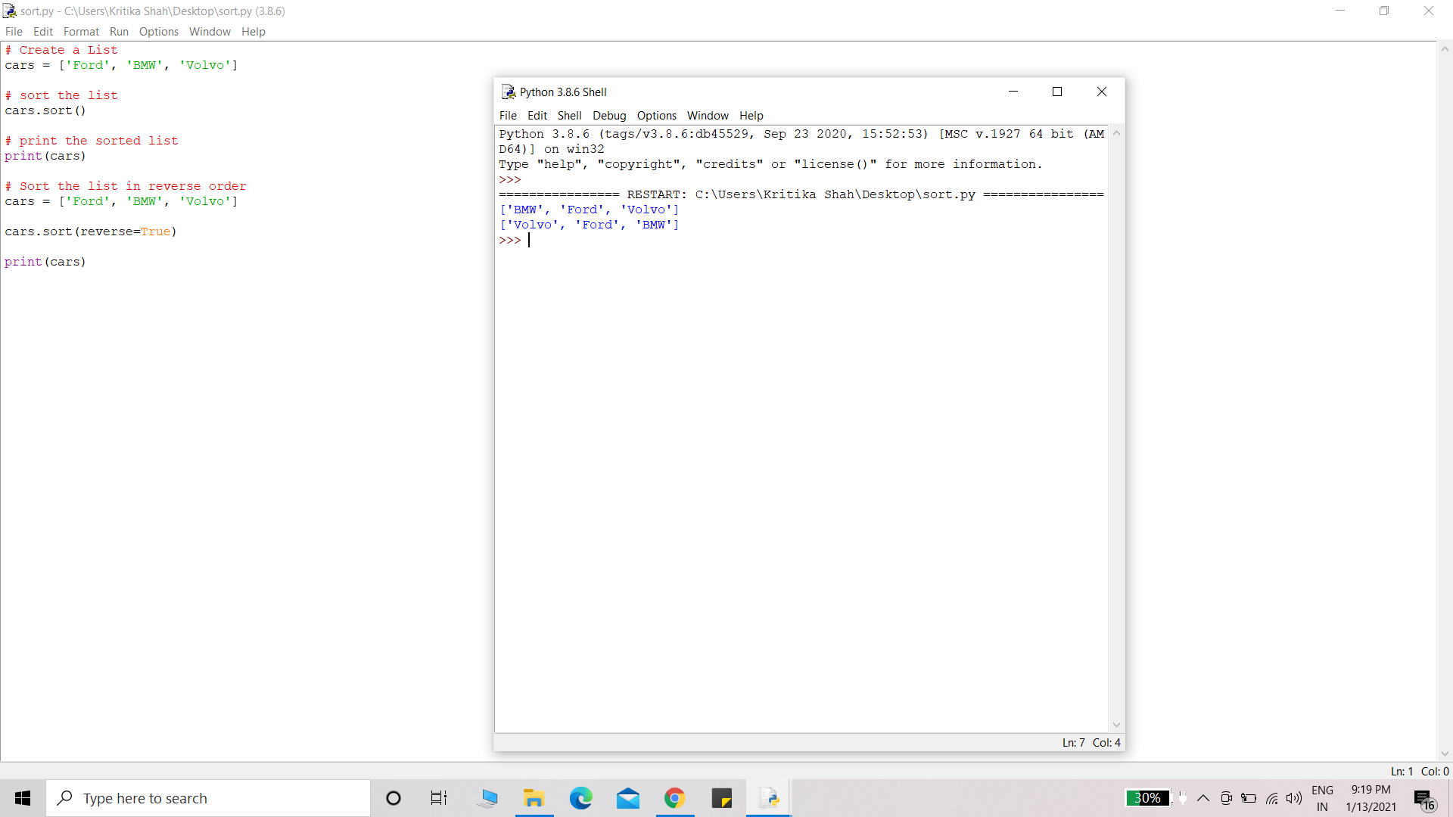Open Edit menu in sort.py editor
Screen dimensions: 1453x817
[x=43, y=32]
